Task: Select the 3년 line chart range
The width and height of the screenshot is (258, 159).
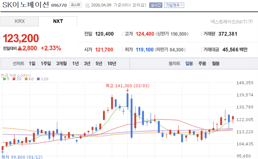Action: [x=87, y=63]
